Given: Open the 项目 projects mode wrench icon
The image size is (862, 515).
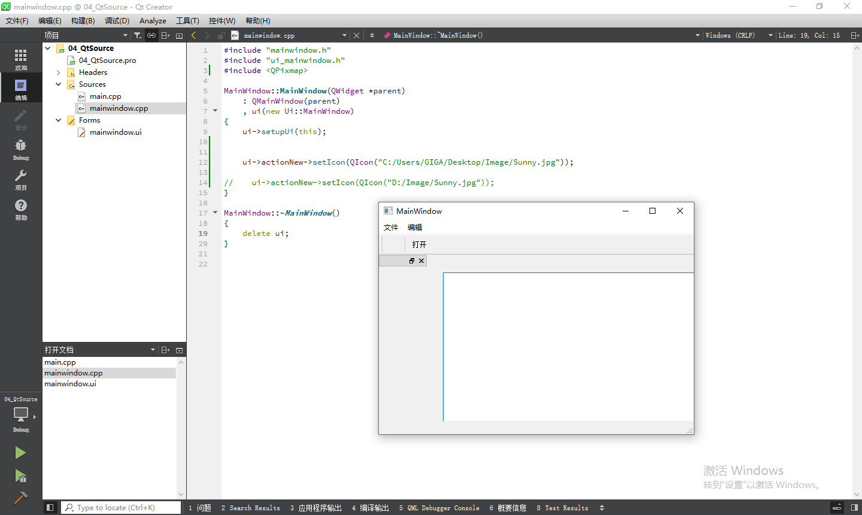Looking at the screenshot, I should (x=21, y=179).
